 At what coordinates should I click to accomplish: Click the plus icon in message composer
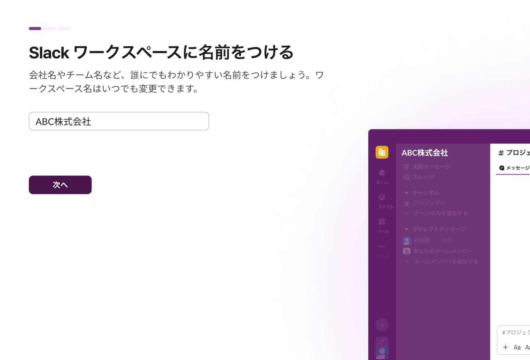[505, 347]
